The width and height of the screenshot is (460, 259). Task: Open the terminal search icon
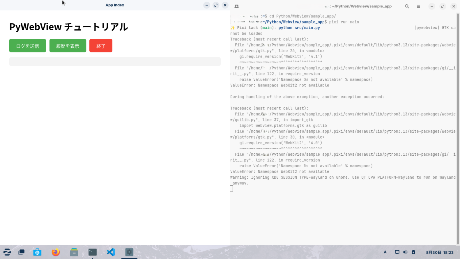tap(407, 6)
